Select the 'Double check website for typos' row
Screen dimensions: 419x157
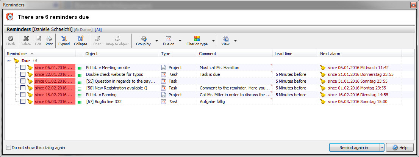[114, 74]
